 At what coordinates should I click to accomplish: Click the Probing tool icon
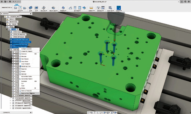tap(63, 8)
